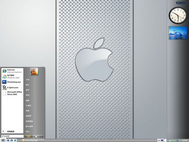Screen dimensions: 189x142
Task: Click the slideshow gadget picture
Action: (178, 33)
